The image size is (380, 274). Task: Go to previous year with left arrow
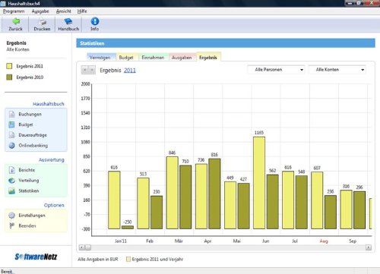coord(85,70)
